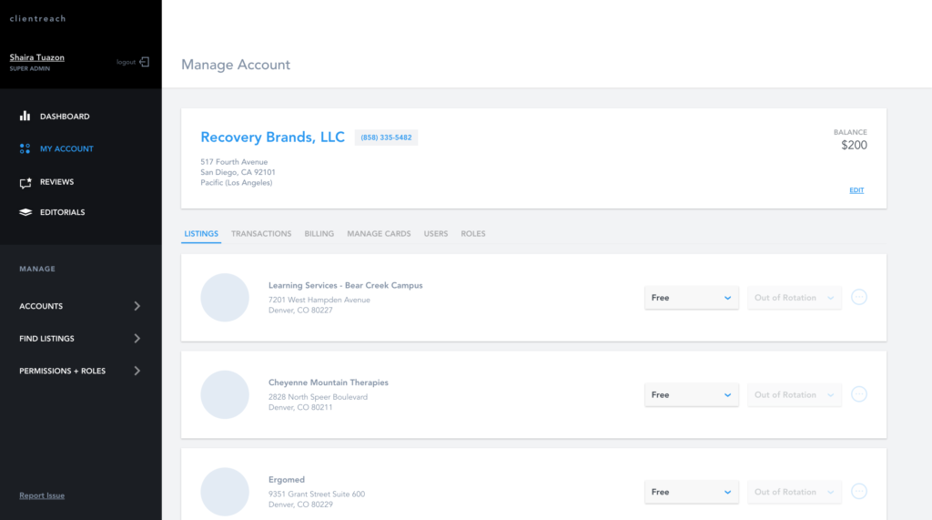The image size is (932, 520).
Task: Switch to the Manage Cards tab
Action: pos(379,234)
